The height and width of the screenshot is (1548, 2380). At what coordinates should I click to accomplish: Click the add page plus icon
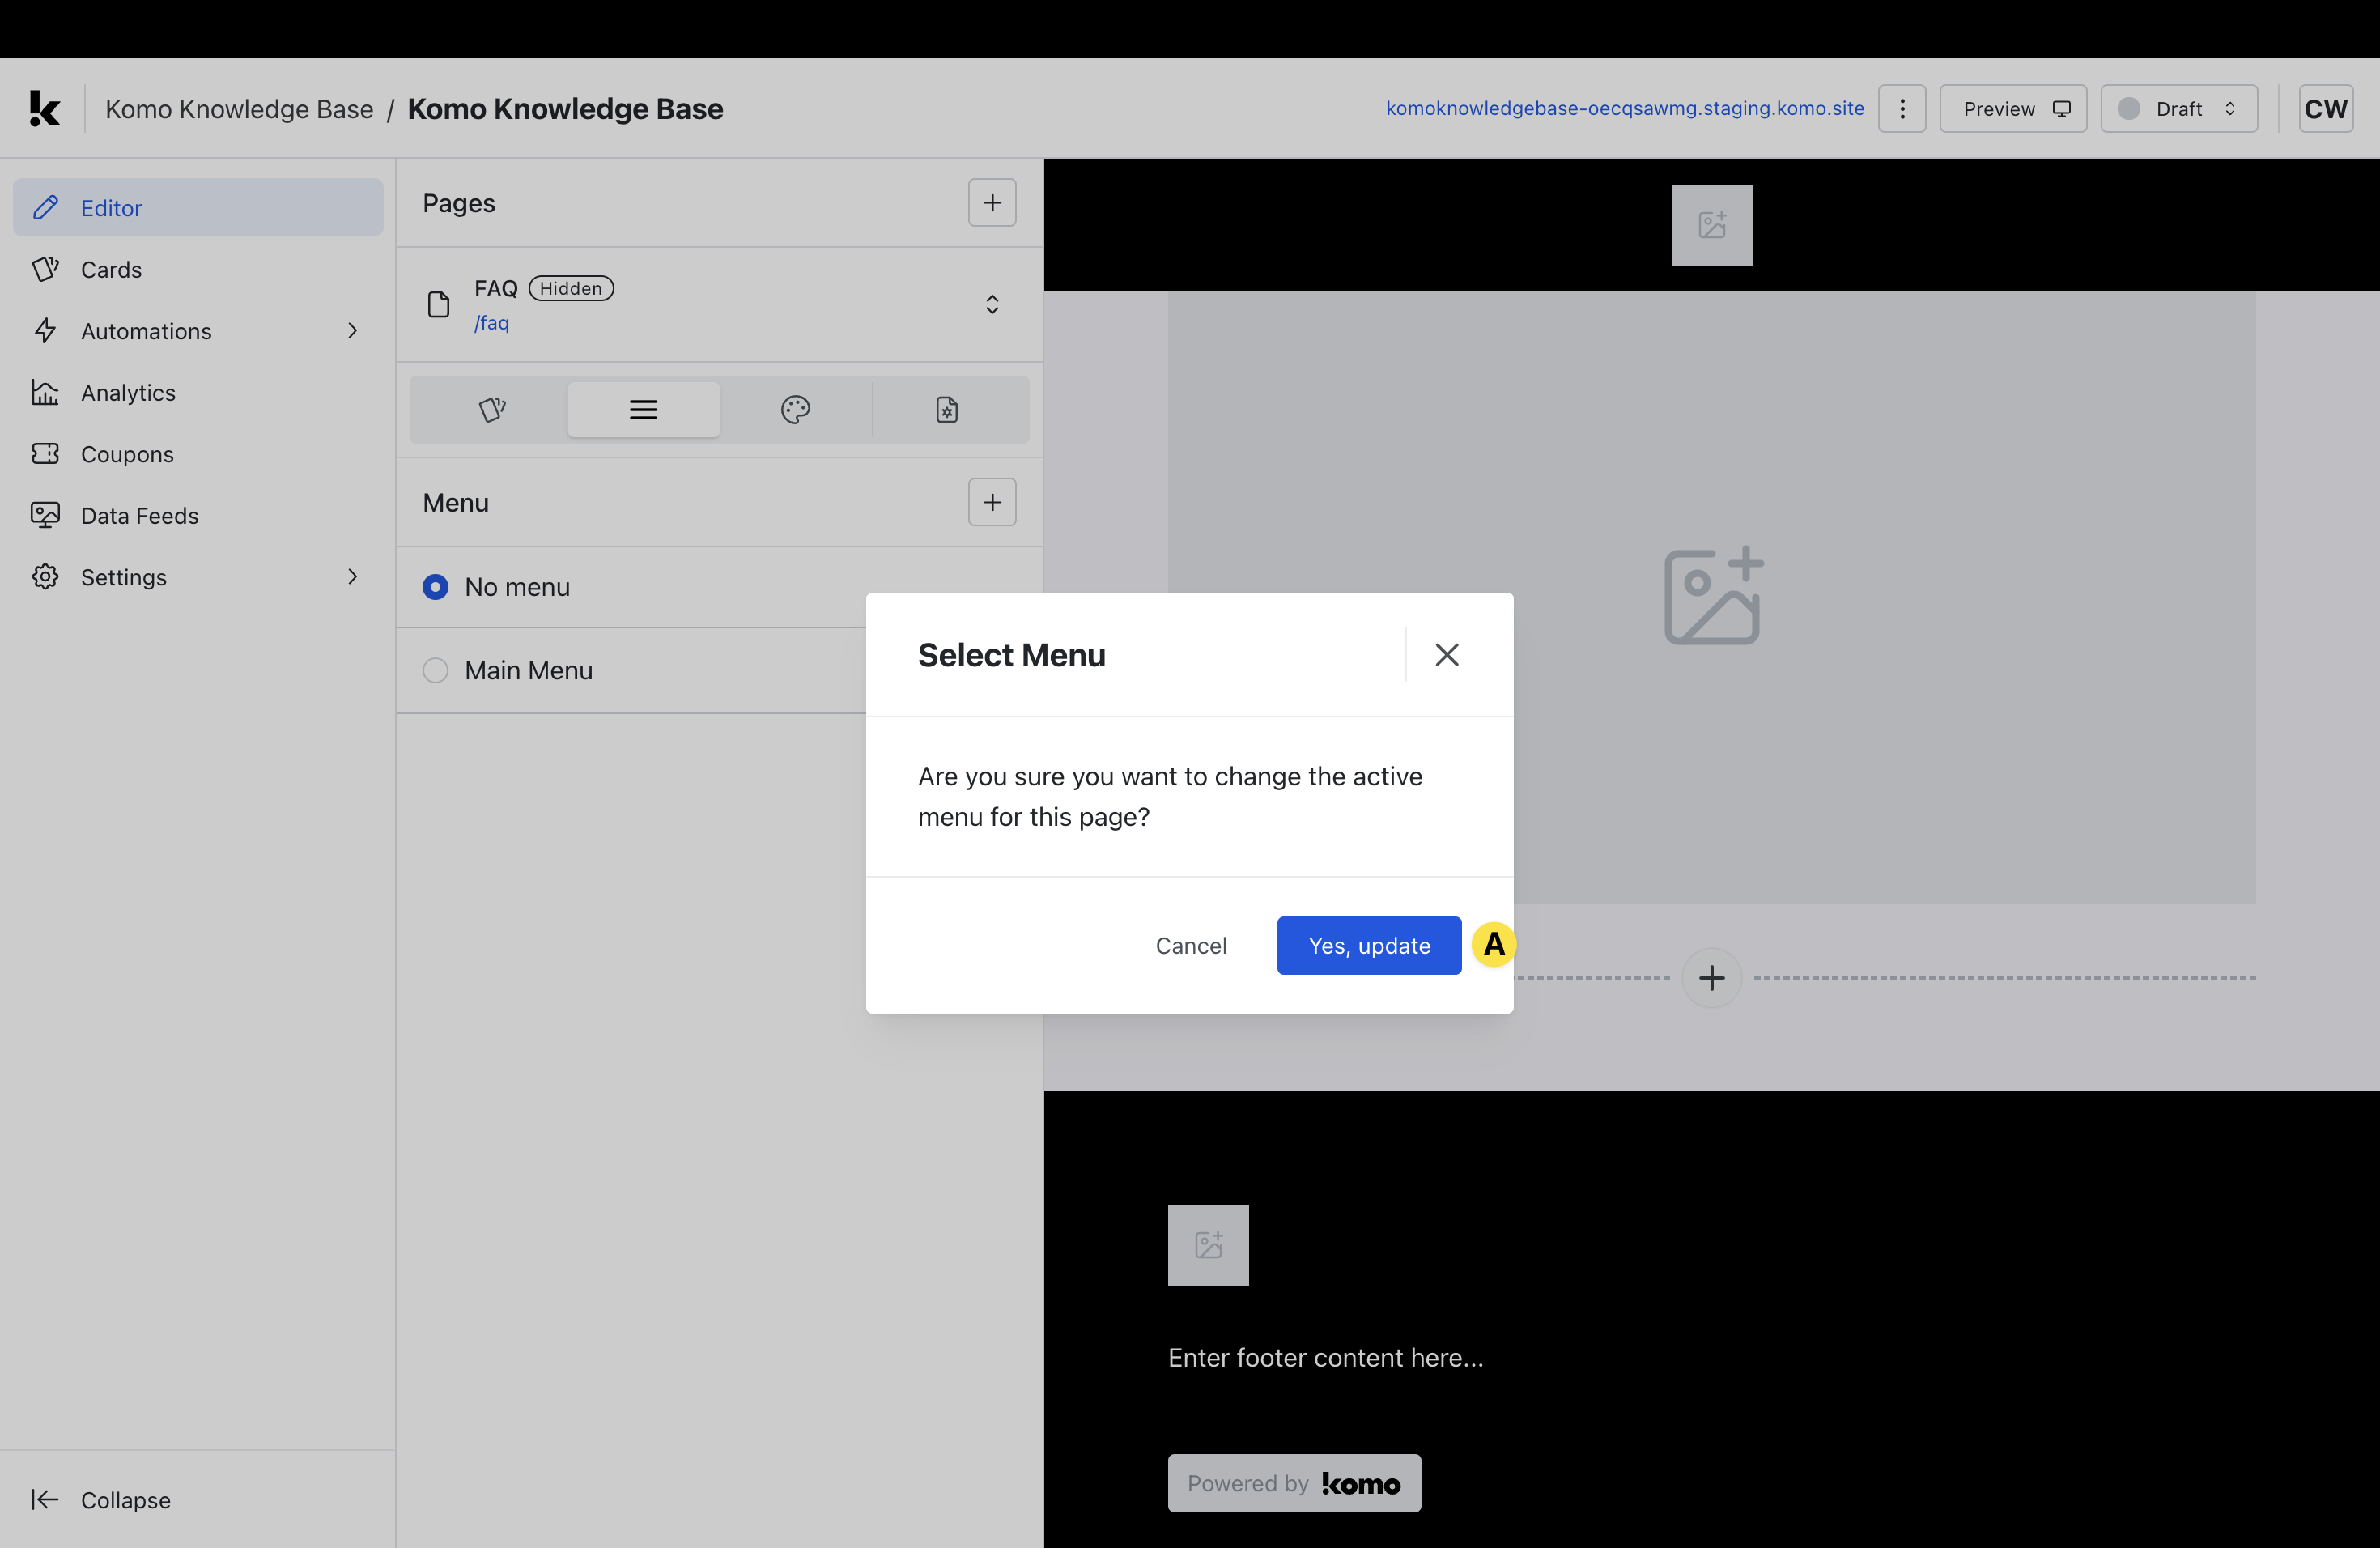coord(991,203)
